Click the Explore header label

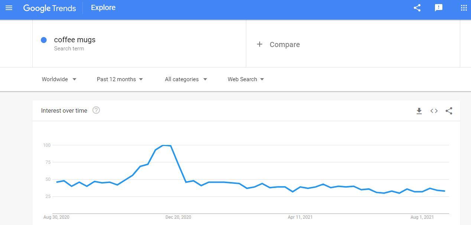click(103, 8)
